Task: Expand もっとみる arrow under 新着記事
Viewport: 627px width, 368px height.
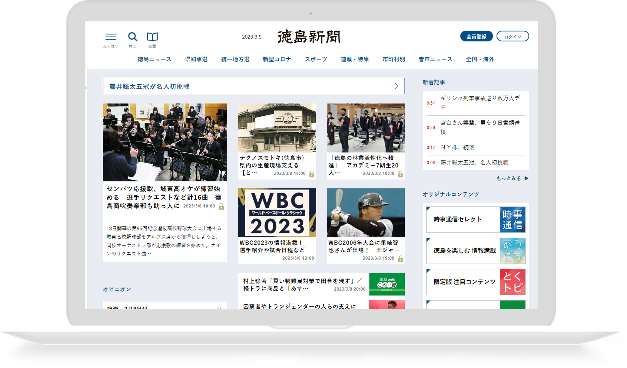Action: tap(526, 178)
